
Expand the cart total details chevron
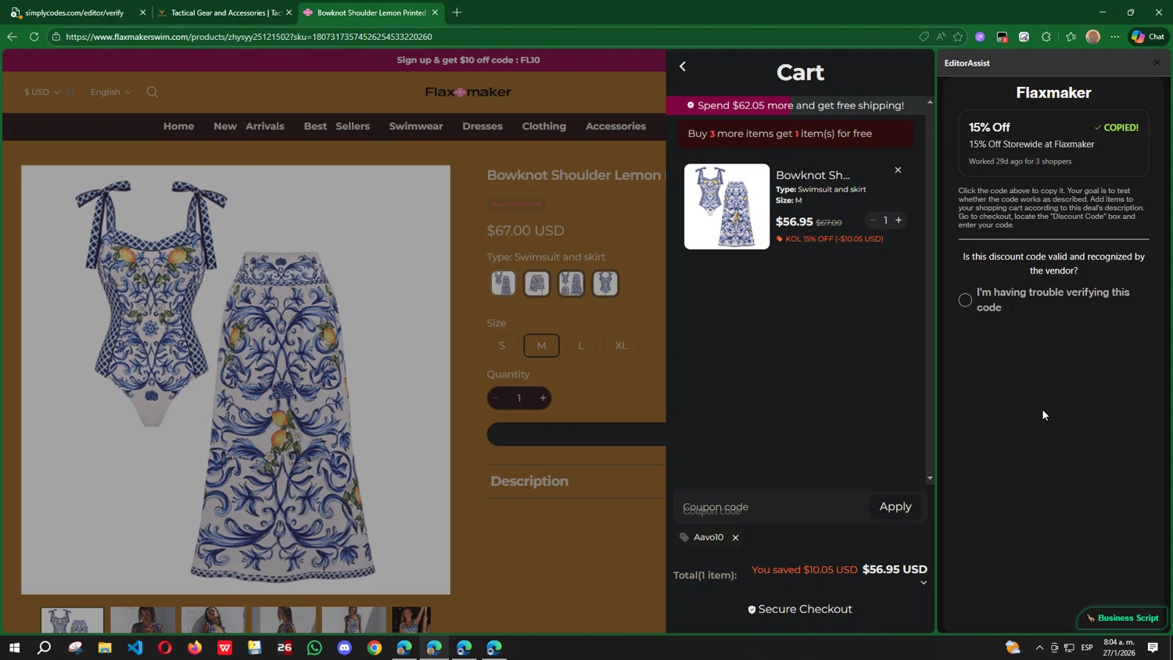pos(924,583)
